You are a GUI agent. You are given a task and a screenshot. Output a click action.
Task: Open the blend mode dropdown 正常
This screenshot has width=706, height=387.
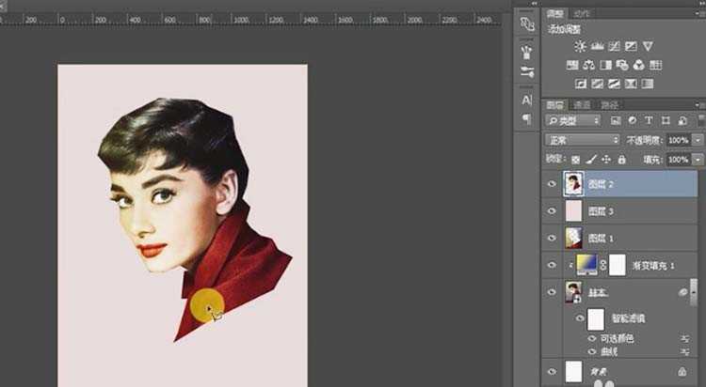tap(582, 140)
